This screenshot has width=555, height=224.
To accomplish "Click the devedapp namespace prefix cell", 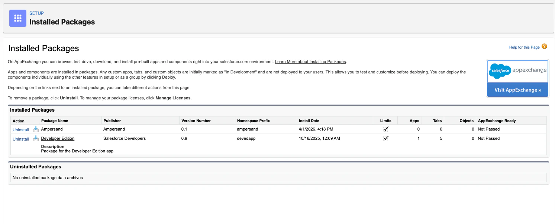I will point(246,138).
